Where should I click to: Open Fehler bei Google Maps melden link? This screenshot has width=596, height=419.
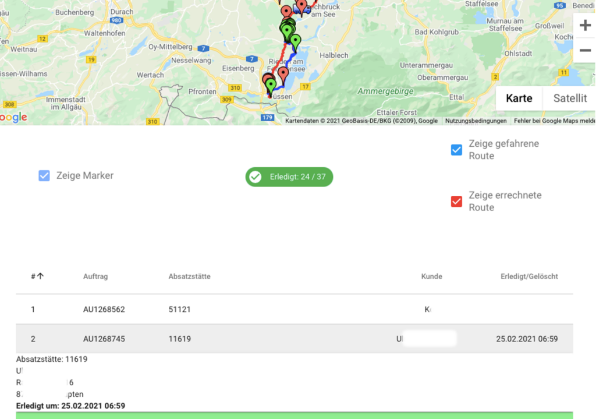[x=554, y=121]
